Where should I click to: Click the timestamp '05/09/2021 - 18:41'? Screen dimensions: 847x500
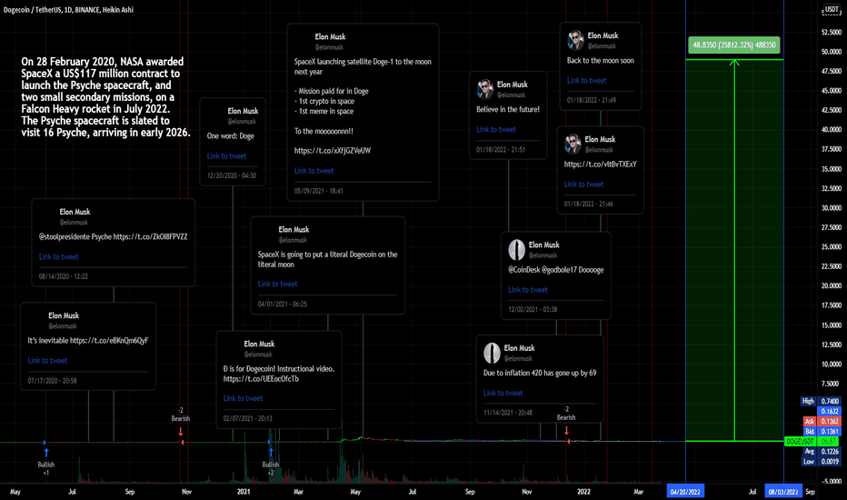[x=319, y=191]
